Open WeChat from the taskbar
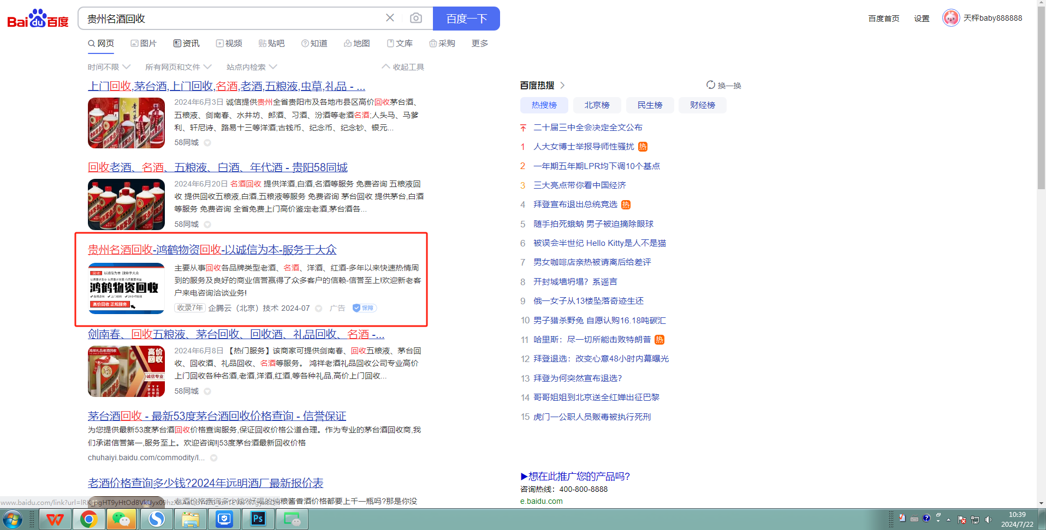The width and height of the screenshot is (1046, 530). [121, 519]
